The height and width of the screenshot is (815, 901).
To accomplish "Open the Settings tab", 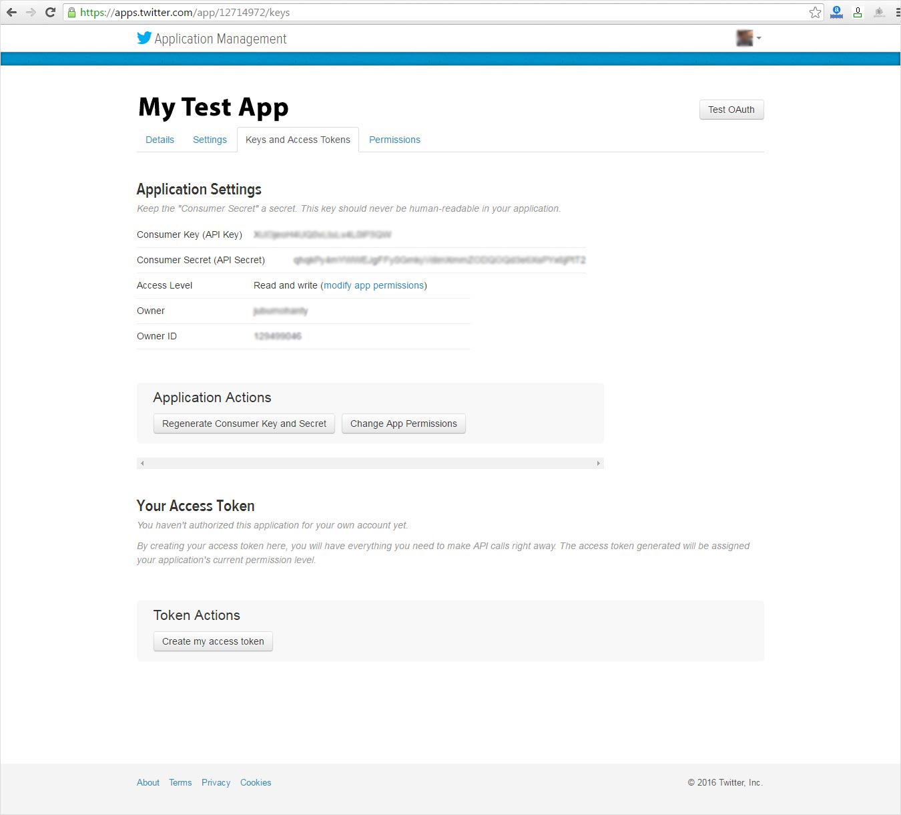I will (210, 140).
